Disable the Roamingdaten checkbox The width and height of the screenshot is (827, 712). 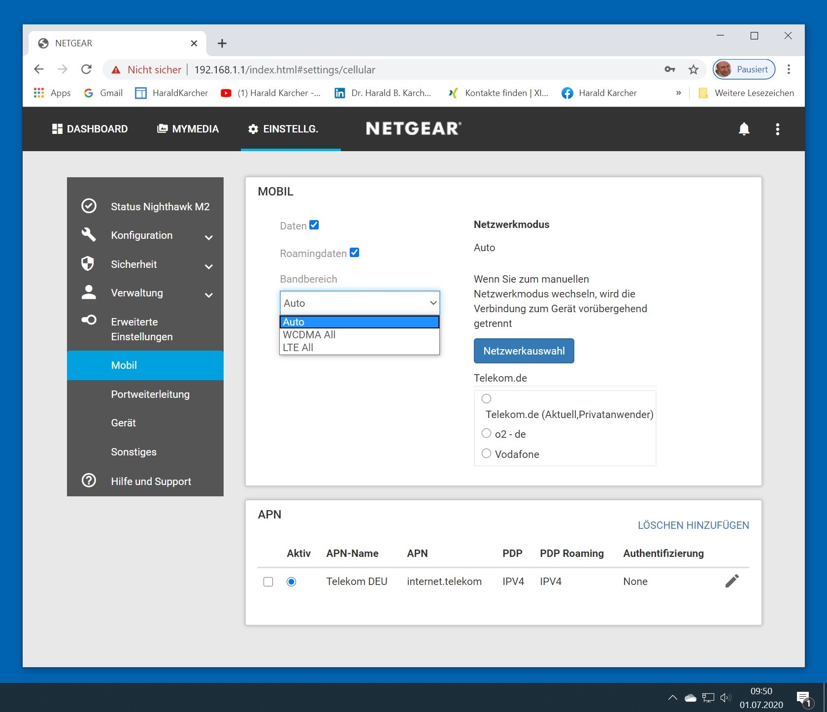pyautogui.click(x=354, y=253)
